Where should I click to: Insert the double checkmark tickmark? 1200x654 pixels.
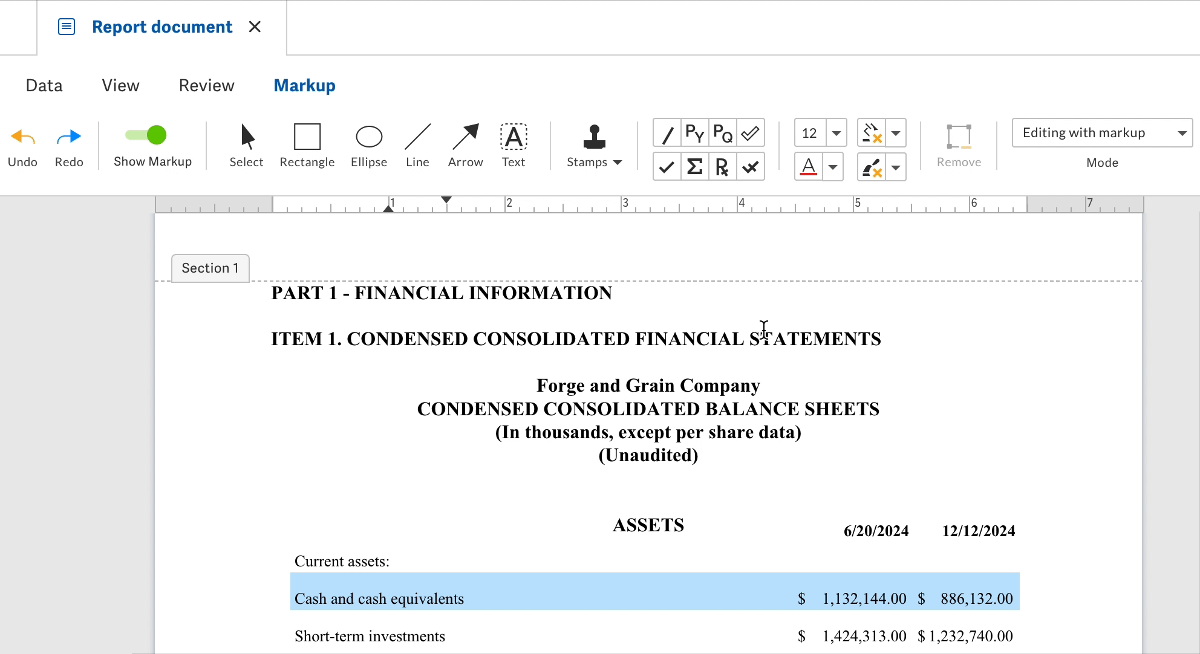coord(750,133)
